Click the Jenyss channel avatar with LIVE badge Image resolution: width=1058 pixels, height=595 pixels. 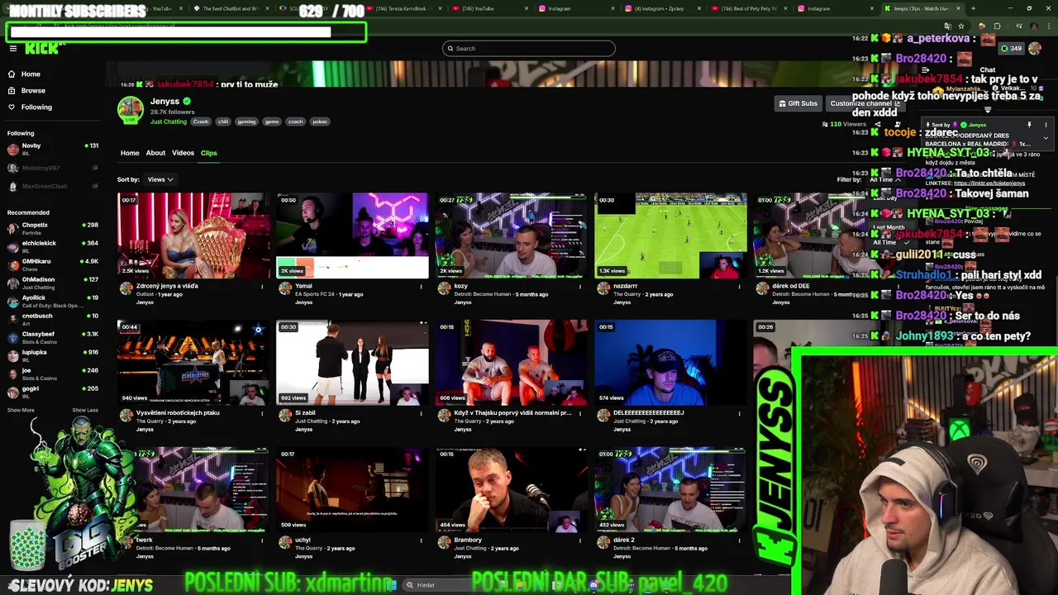coord(130,110)
